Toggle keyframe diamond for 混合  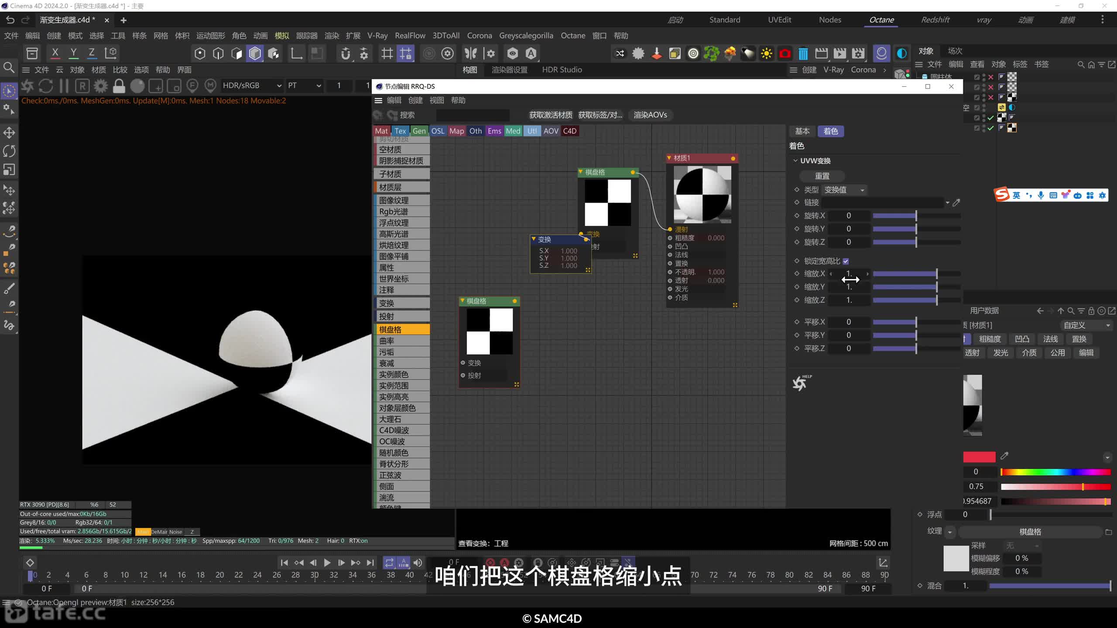coord(920,586)
